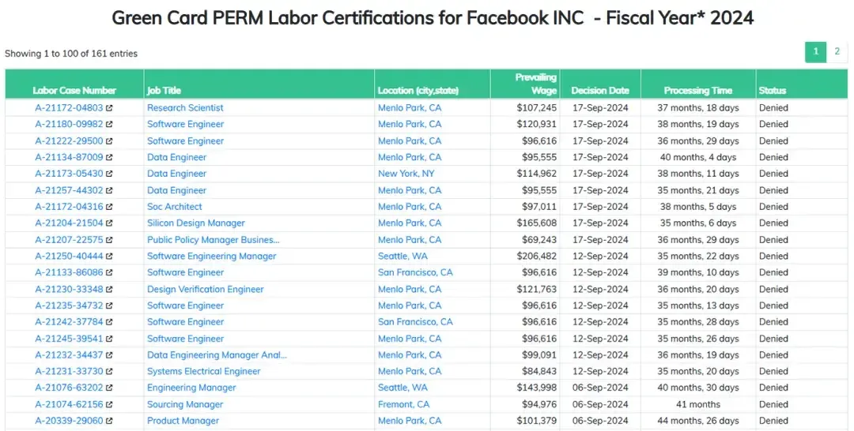Follow the Fremont, CA location link
Image resolution: width=854 pixels, height=431 pixels.
[403, 404]
